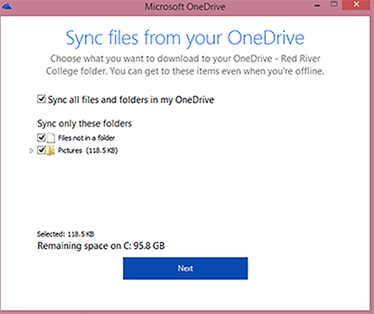
Task: Select the Files not in a folder label
Action: pos(87,138)
